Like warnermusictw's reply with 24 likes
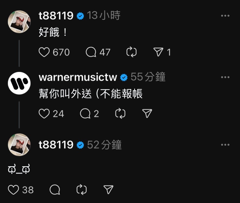 coord(44,114)
